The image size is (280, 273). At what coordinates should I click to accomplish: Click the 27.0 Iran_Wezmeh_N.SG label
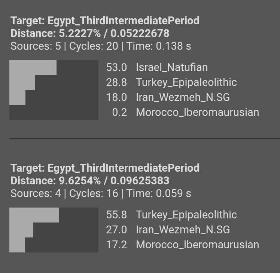point(168,230)
